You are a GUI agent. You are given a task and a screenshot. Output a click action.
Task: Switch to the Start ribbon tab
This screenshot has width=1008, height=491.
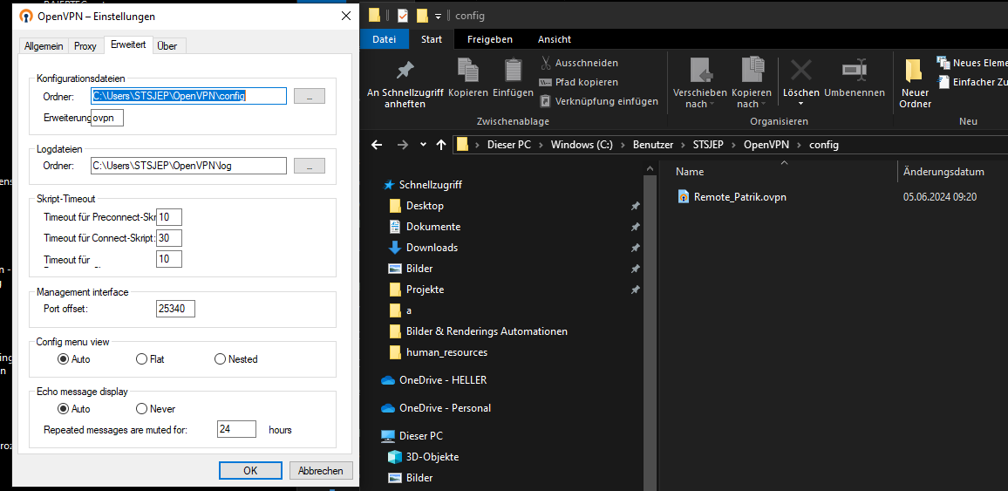(x=432, y=39)
